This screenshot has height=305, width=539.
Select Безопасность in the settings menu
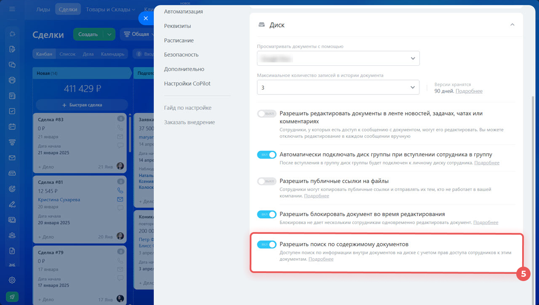point(181,55)
